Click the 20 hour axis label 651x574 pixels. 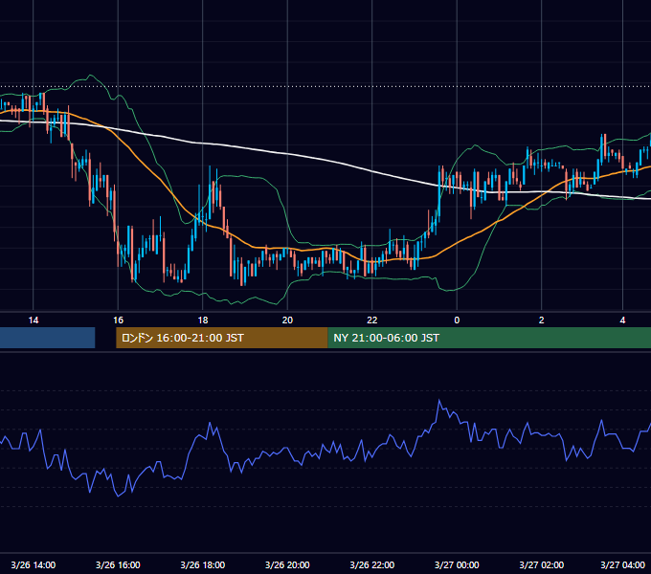(287, 320)
